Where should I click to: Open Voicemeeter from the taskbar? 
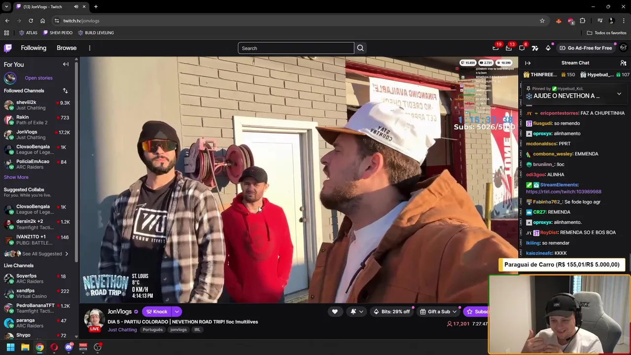coord(83,347)
